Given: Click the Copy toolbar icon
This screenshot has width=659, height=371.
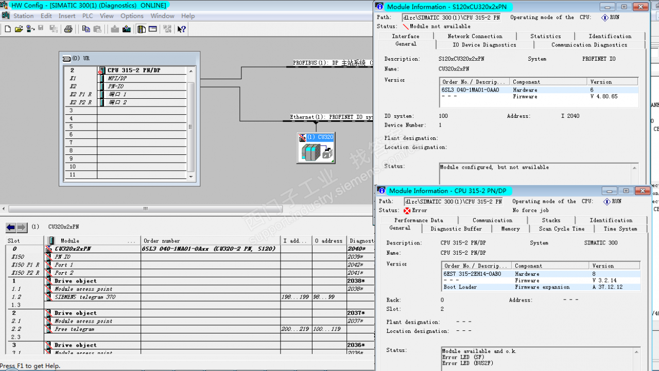Looking at the screenshot, I should click(86, 29).
